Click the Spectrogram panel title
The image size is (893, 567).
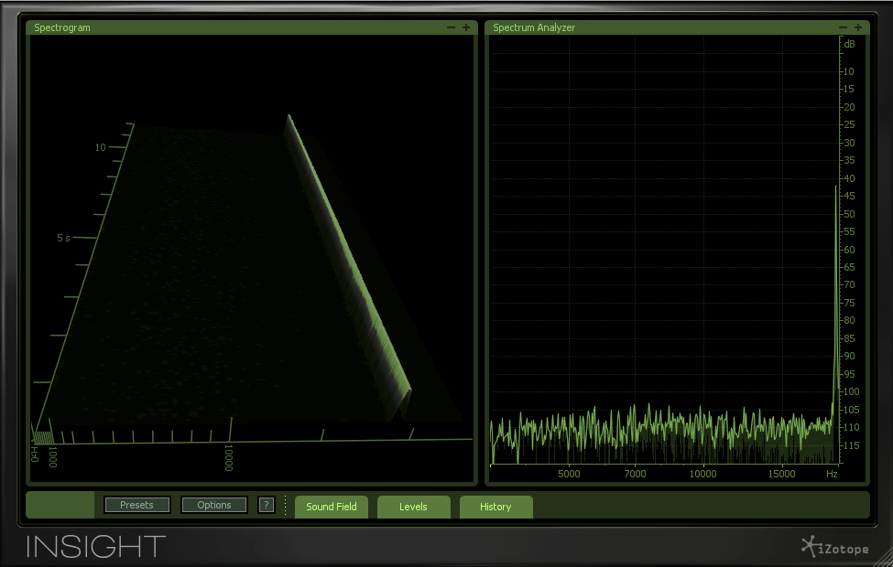tap(62, 27)
